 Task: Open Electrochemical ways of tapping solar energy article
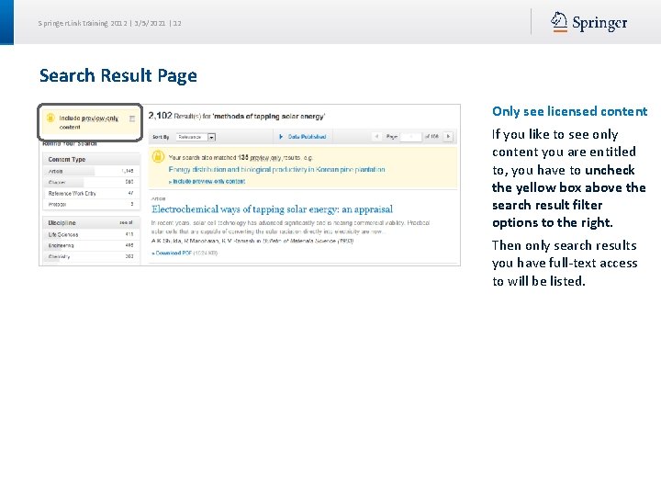(x=272, y=209)
